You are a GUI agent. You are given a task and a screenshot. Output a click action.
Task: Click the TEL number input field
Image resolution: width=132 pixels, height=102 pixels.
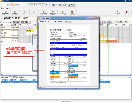[13, 18]
